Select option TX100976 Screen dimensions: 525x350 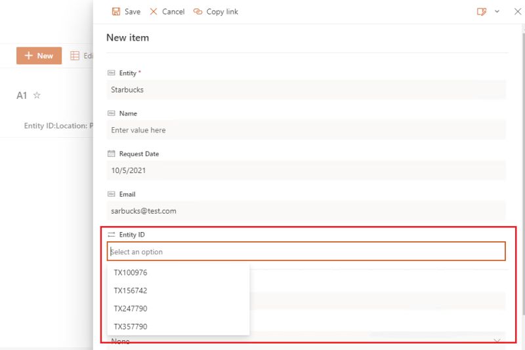point(178,273)
